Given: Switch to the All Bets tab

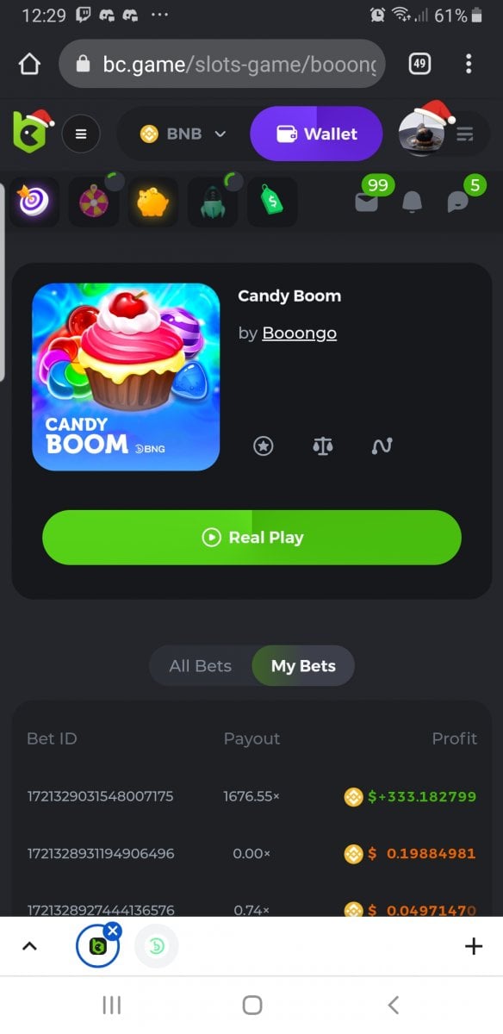Looking at the screenshot, I should 201,666.
